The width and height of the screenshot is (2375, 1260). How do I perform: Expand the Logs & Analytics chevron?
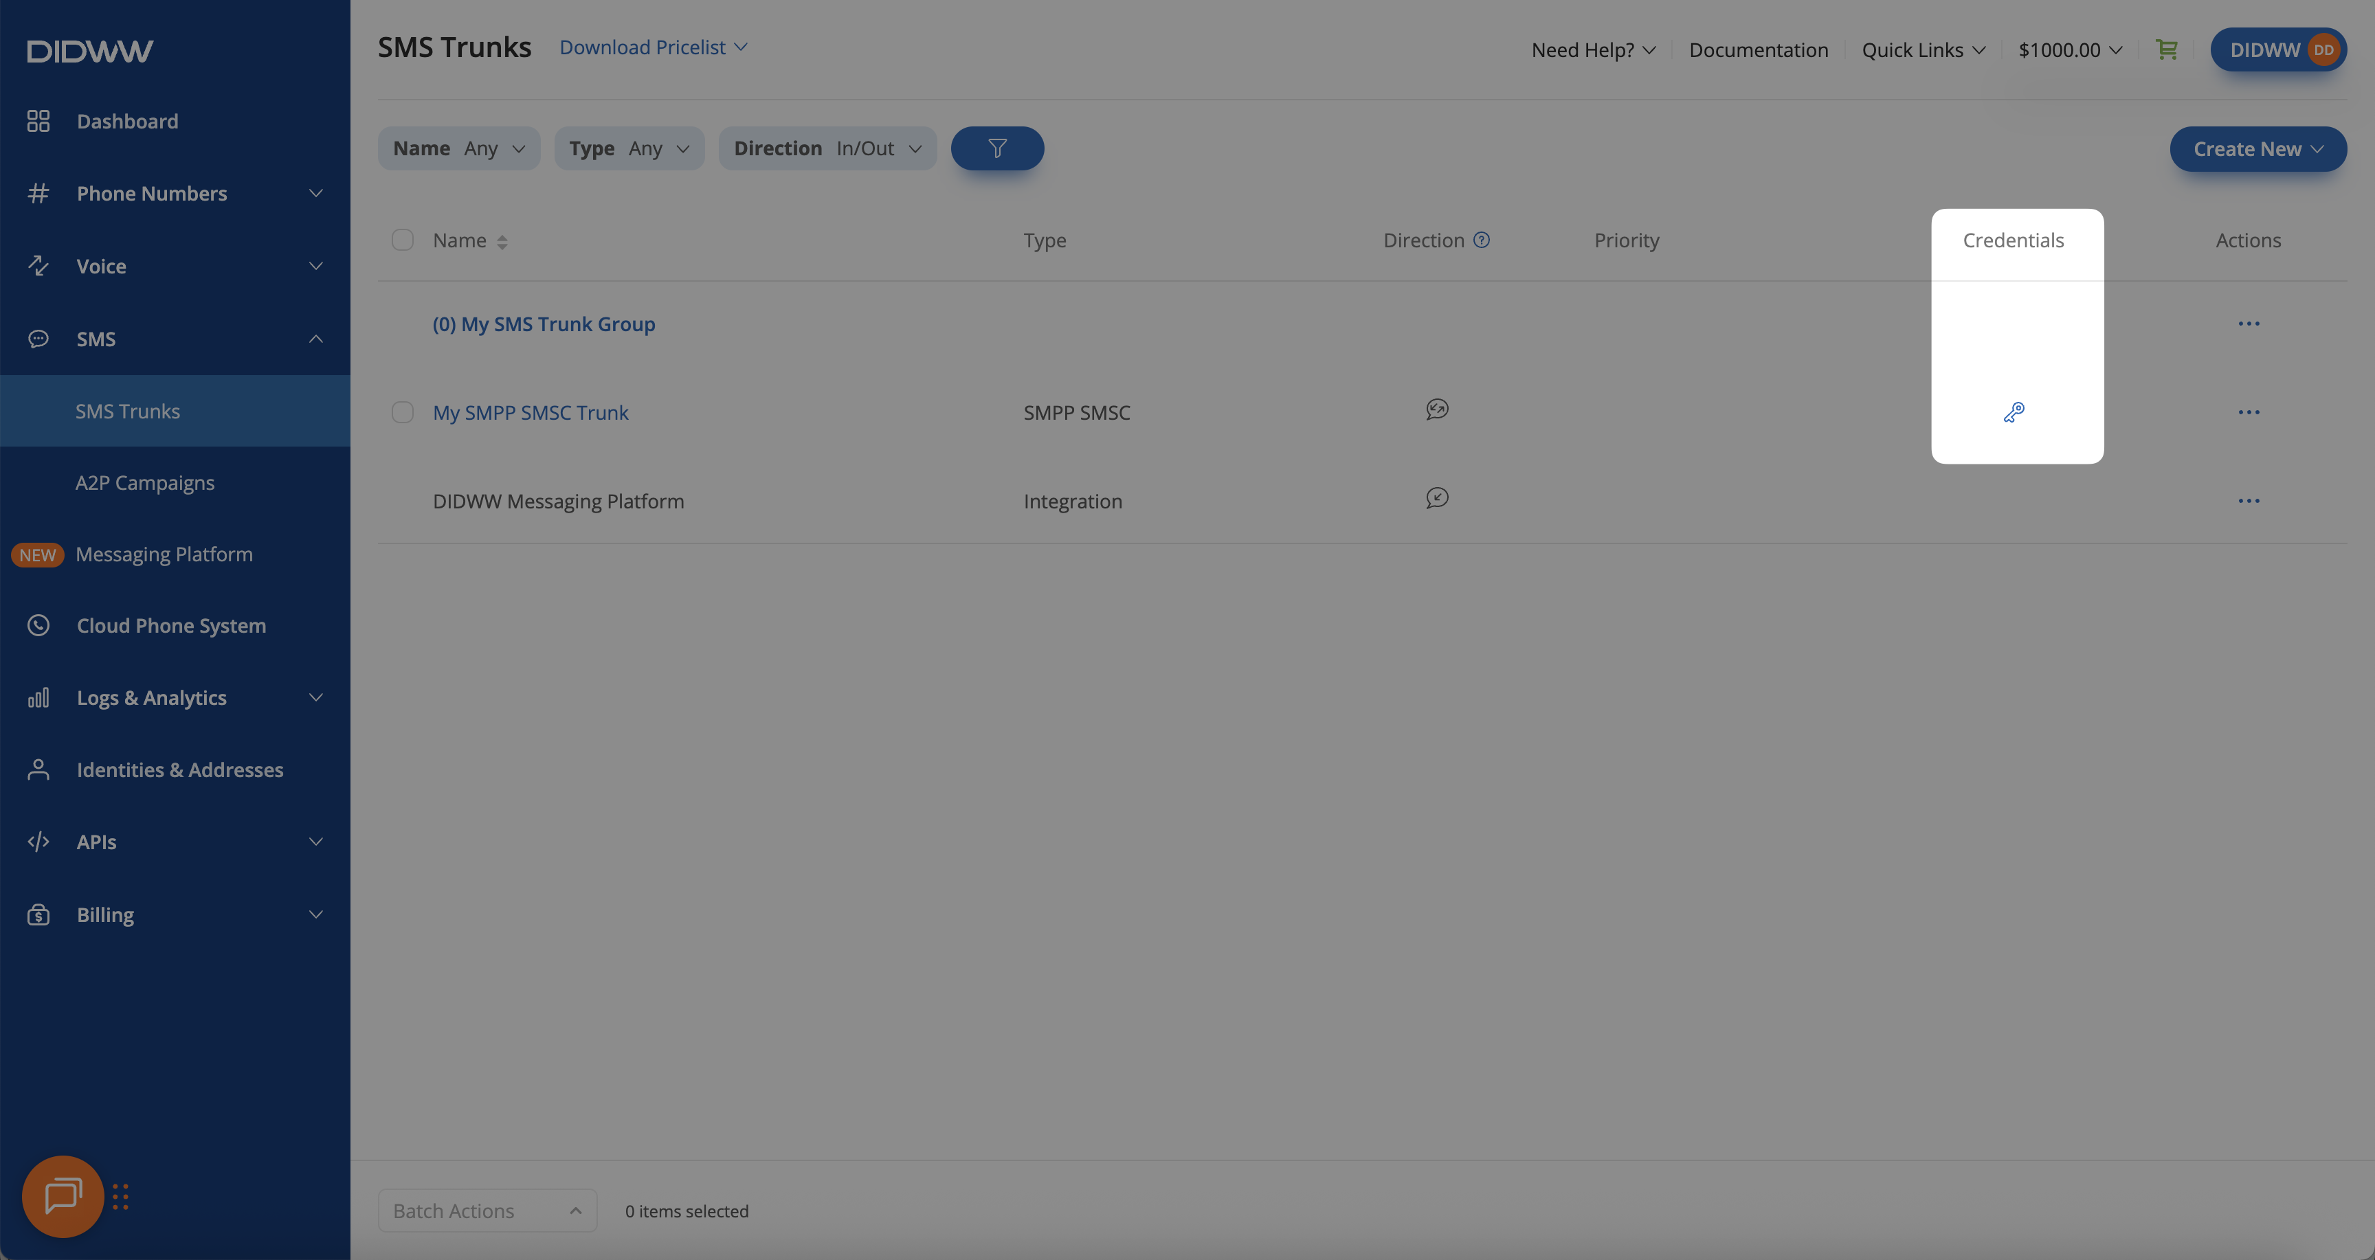coord(315,698)
